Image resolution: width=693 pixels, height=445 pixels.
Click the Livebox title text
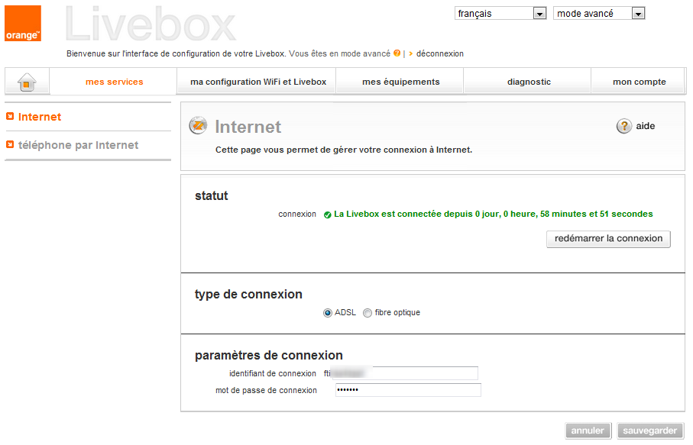151,24
